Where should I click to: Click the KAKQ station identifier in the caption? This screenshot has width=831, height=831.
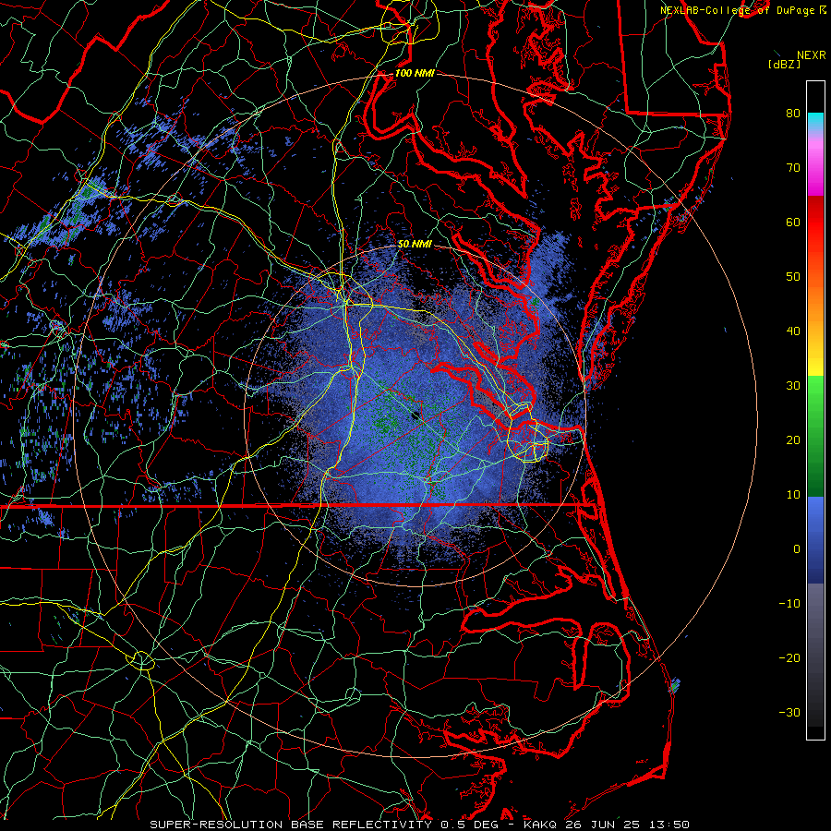click(540, 825)
